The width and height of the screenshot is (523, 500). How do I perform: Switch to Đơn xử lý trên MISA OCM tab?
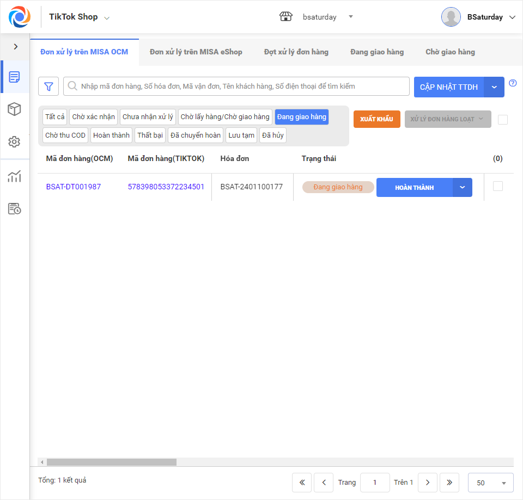(x=84, y=52)
